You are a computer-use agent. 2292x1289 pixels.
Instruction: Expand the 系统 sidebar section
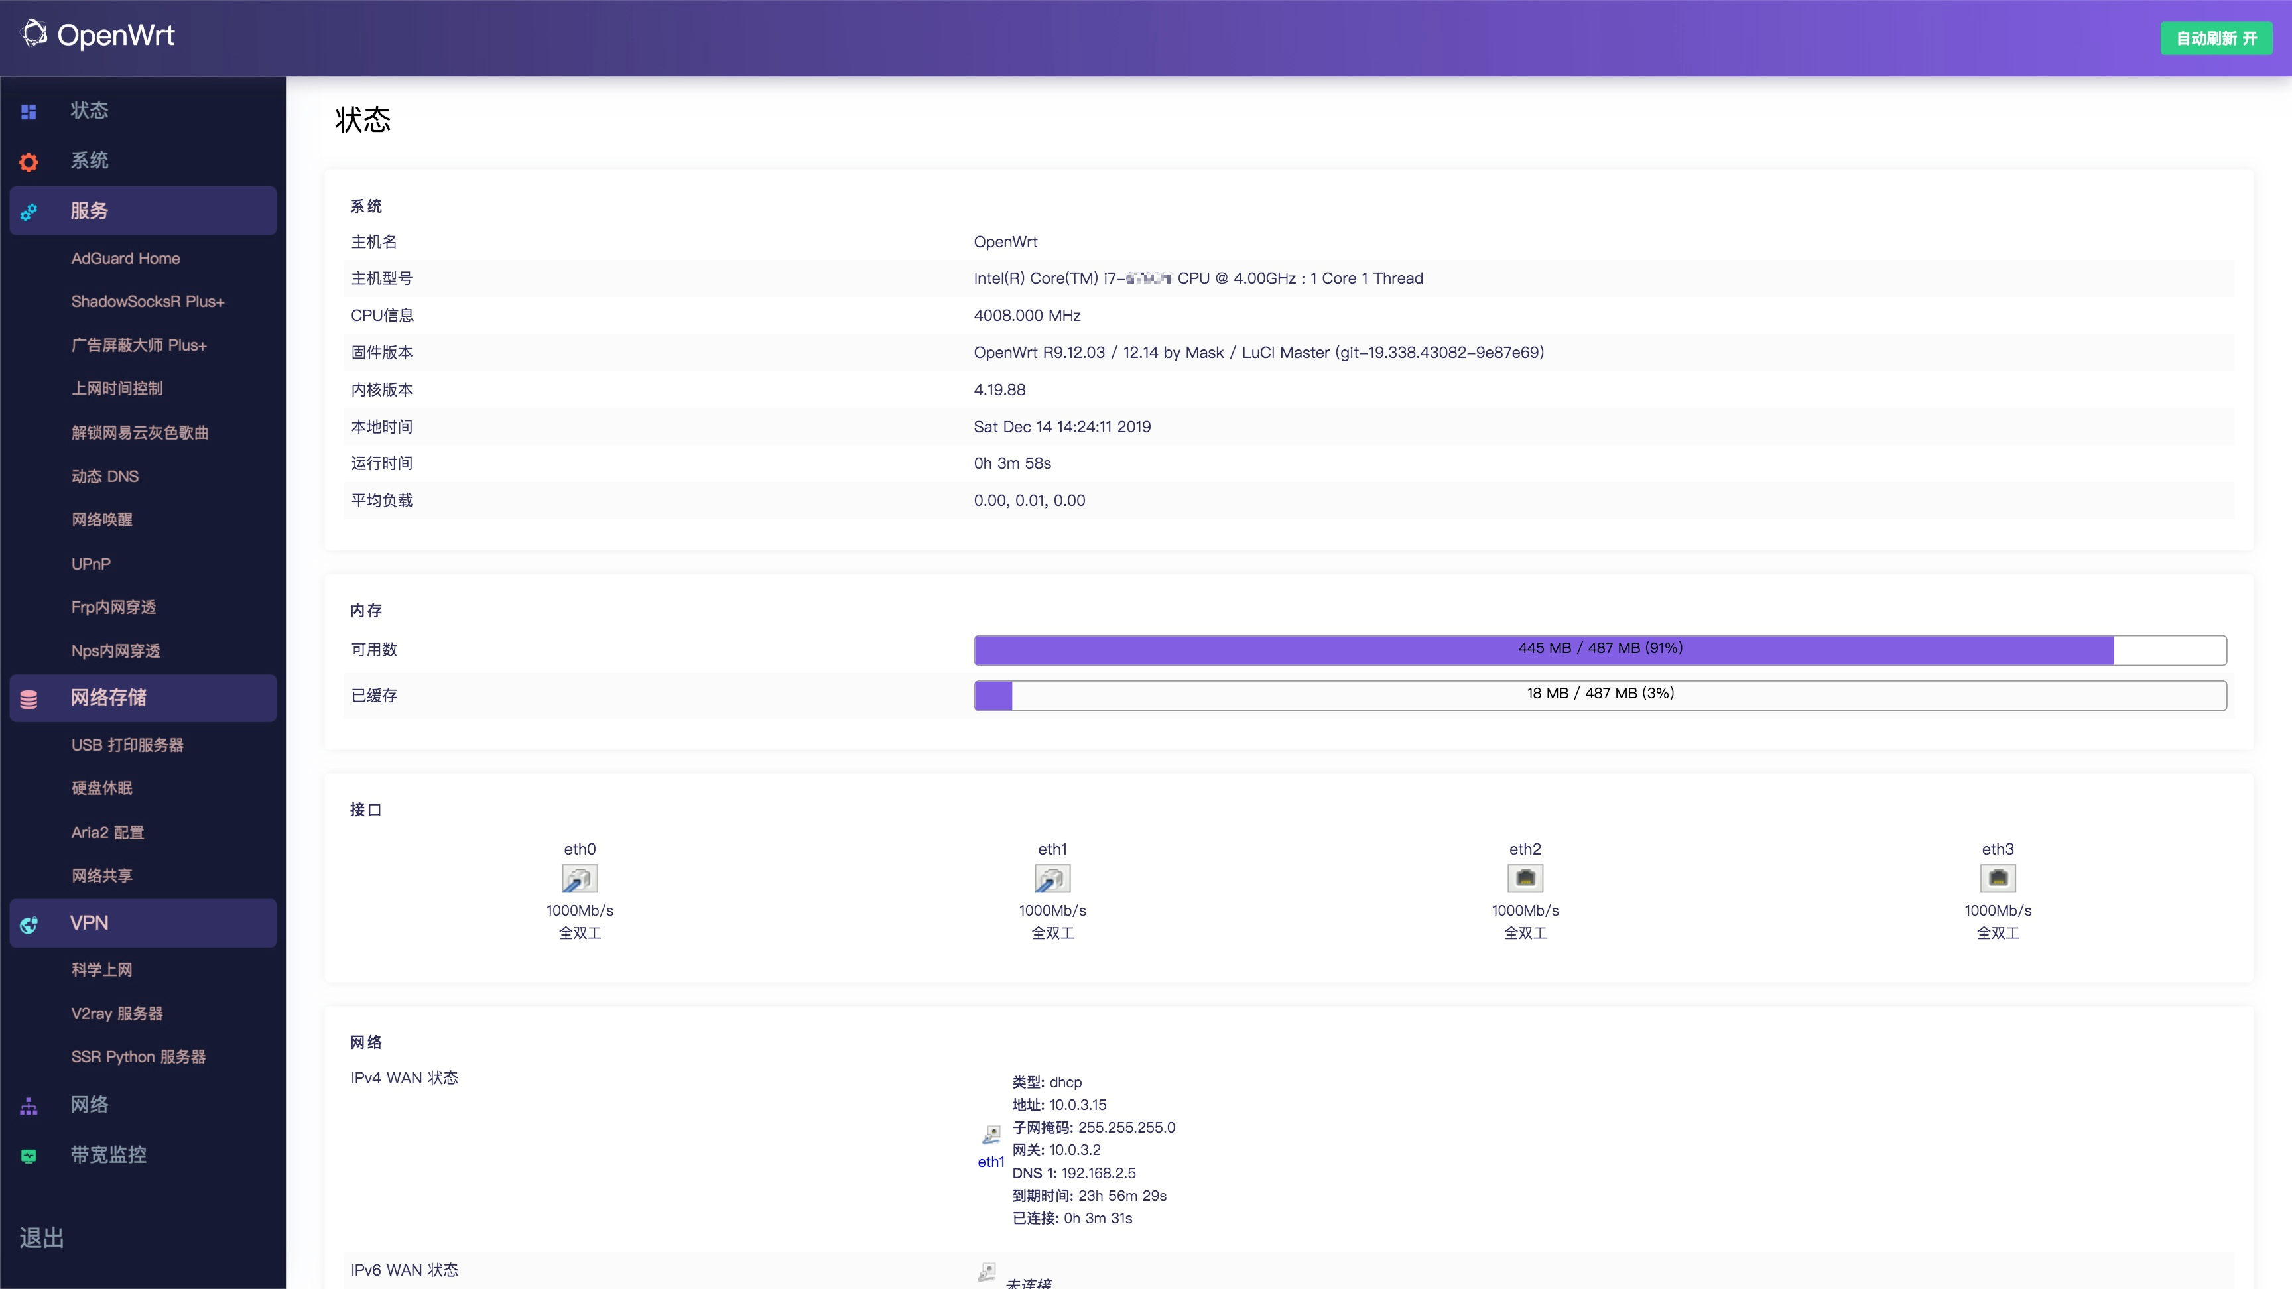[89, 161]
